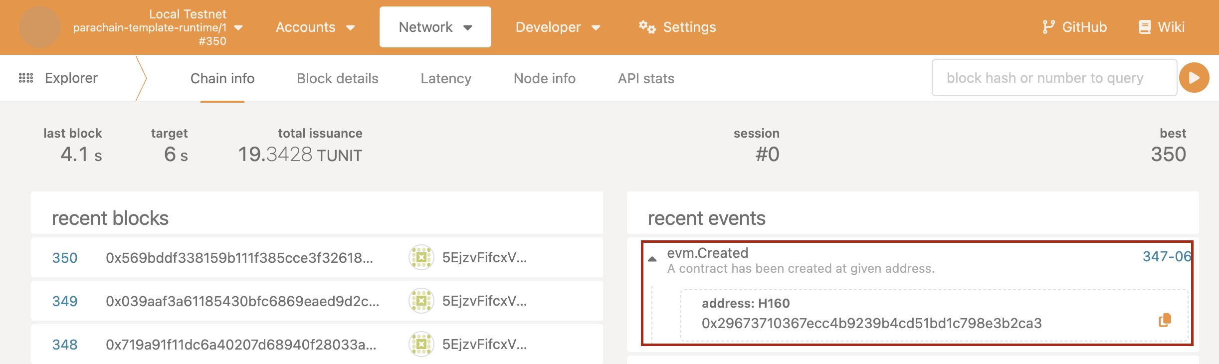
Task: Focus the block hash query field
Action: [1054, 78]
